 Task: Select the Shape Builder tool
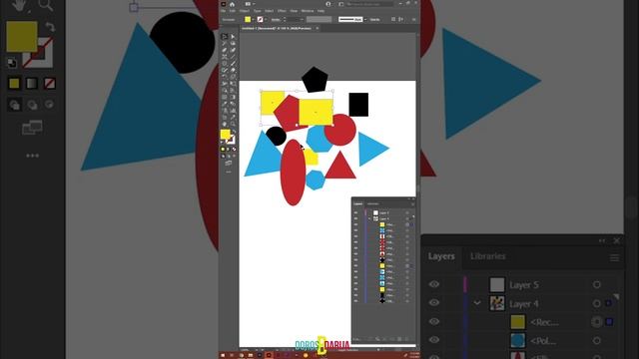tap(224, 91)
